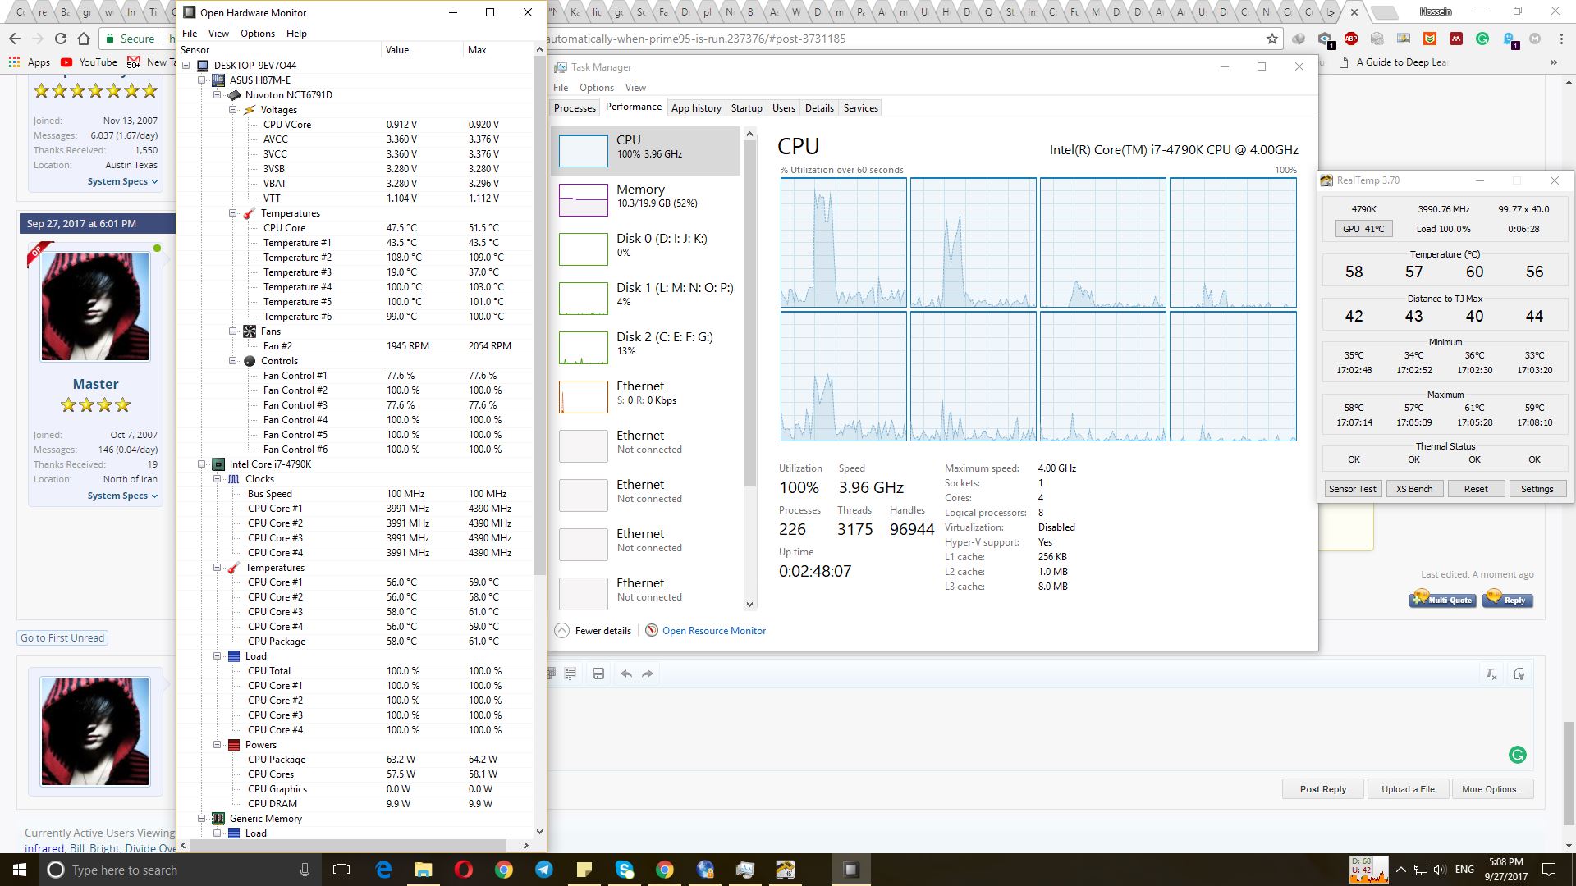Open Task Manager Options menu
Viewport: 1576px width, 886px height.
(x=597, y=88)
